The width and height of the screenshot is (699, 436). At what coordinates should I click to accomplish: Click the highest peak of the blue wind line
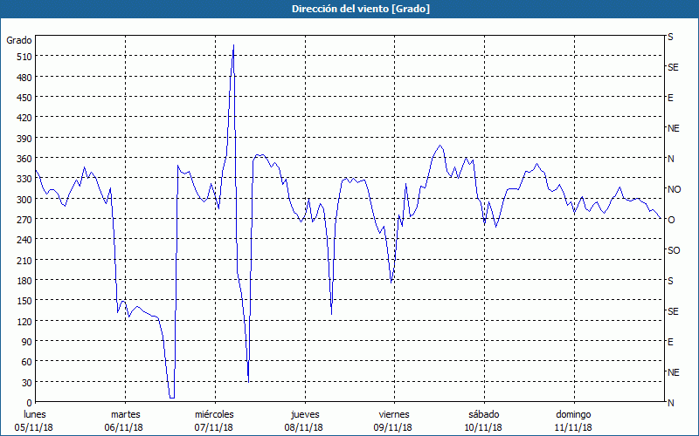click(233, 45)
